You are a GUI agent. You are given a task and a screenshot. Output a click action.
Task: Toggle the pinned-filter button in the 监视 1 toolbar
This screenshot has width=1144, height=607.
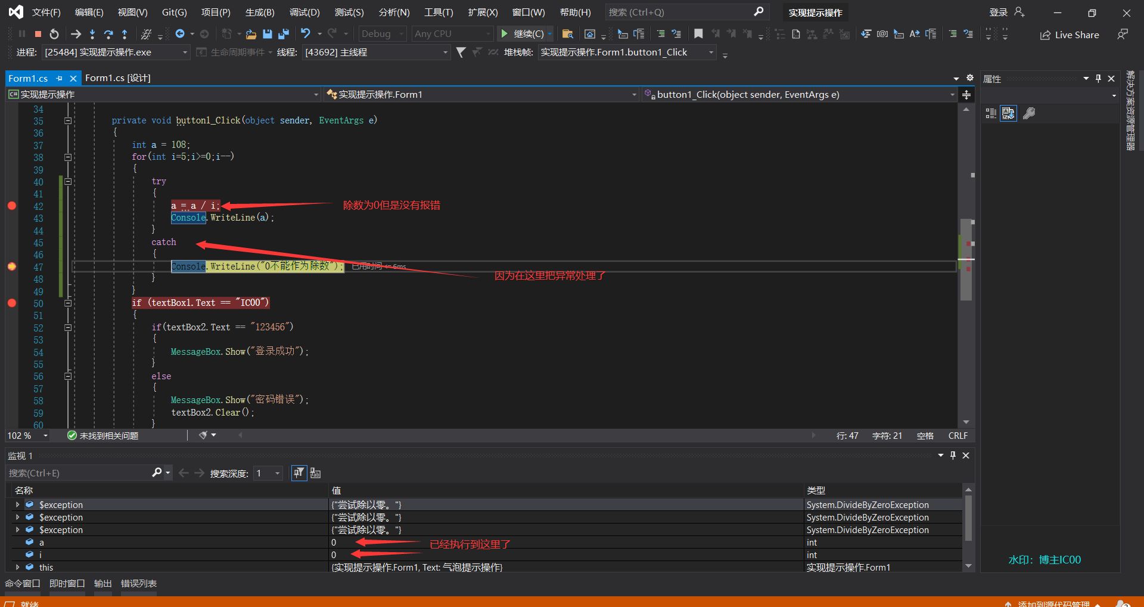coord(299,473)
